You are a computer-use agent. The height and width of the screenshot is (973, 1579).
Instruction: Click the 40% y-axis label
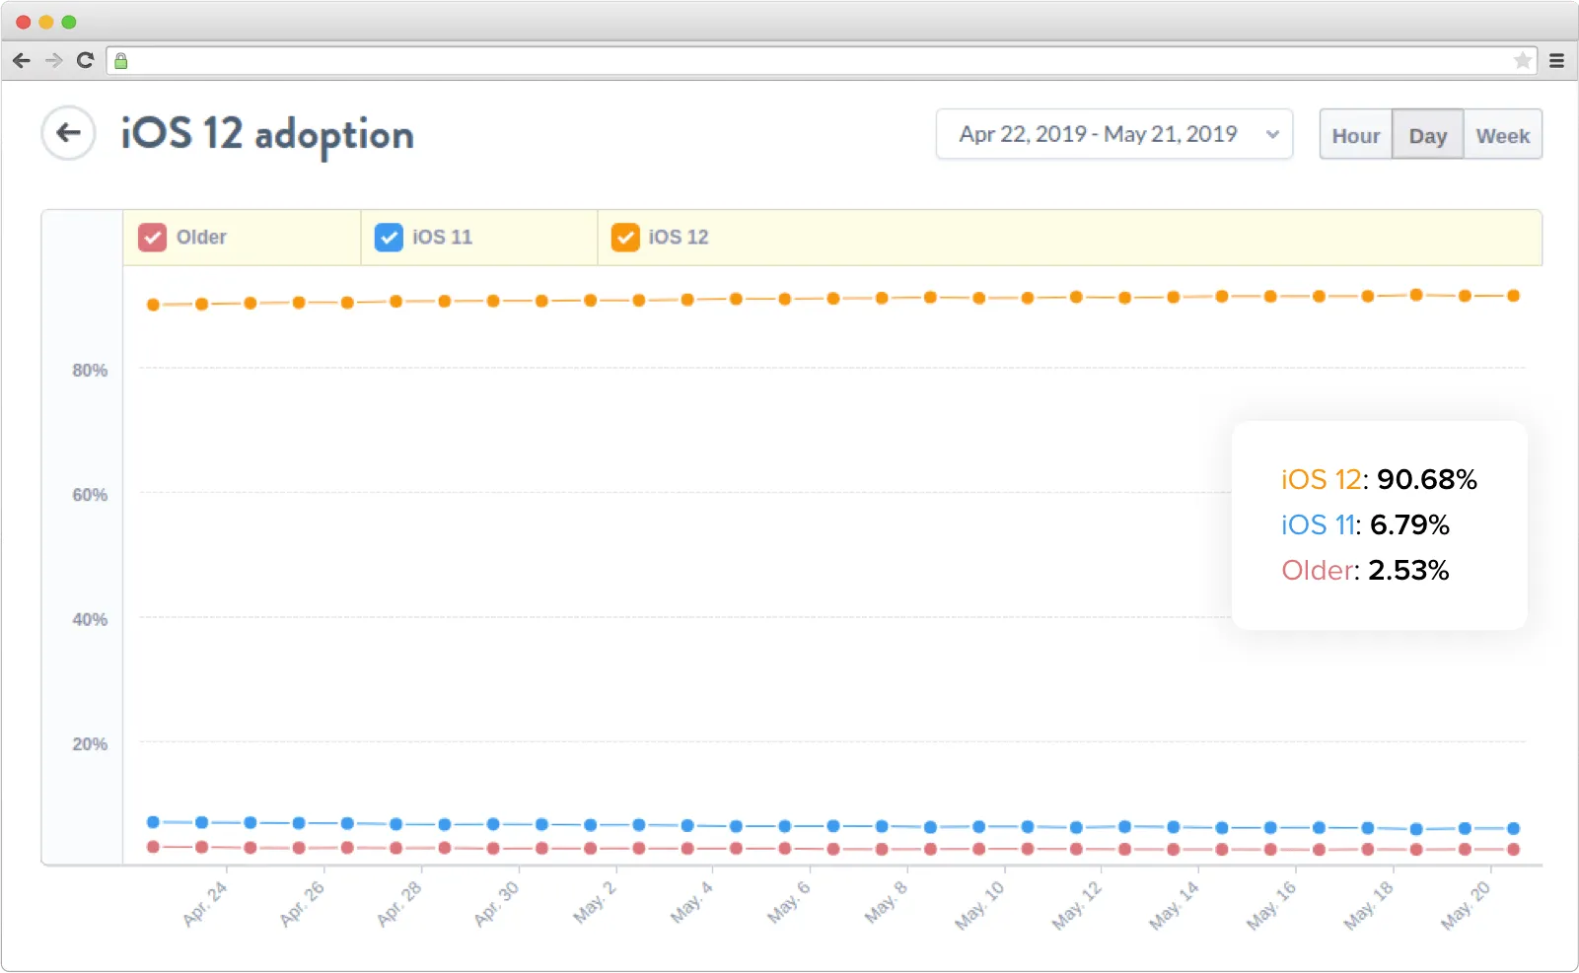tap(90, 620)
